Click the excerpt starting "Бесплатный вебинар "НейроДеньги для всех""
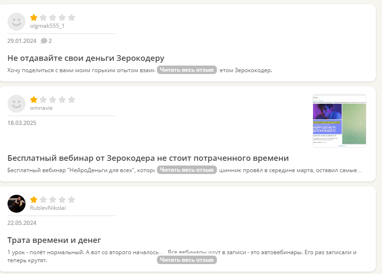The height and width of the screenshot is (274, 382). click(x=185, y=170)
